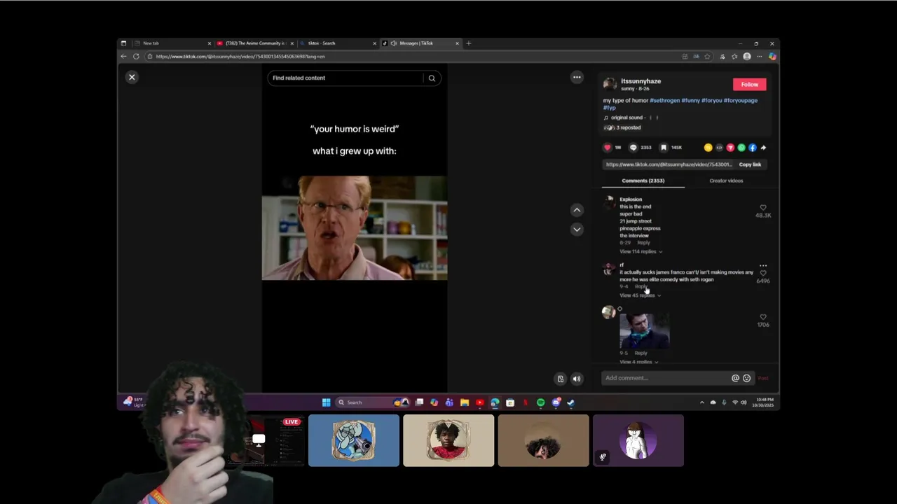Reload the page in the browser
897x504 pixels.
[x=136, y=56]
